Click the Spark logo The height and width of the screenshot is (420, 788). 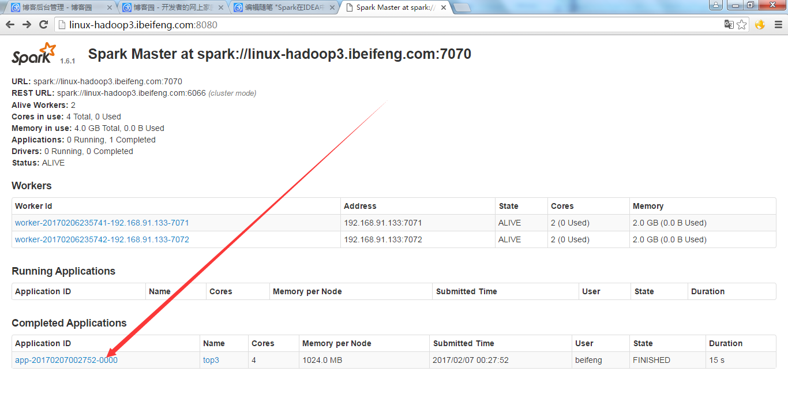click(34, 54)
